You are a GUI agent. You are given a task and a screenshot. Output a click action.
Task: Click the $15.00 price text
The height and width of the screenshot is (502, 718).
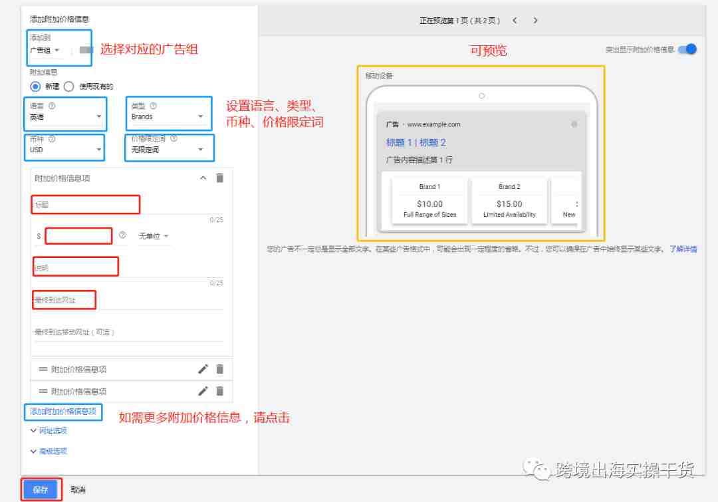pyautogui.click(x=509, y=204)
